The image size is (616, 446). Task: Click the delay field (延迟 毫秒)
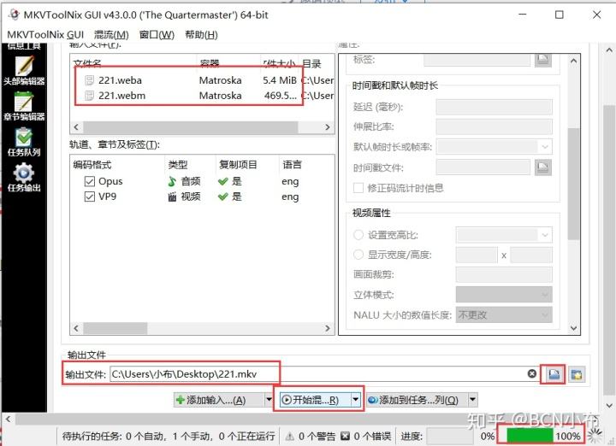[x=495, y=107]
